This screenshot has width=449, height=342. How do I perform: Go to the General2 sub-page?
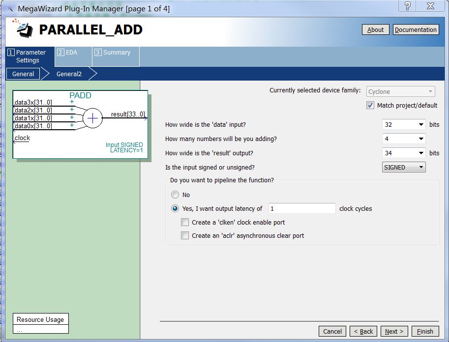pyautogui.click(x=69, y=74)
